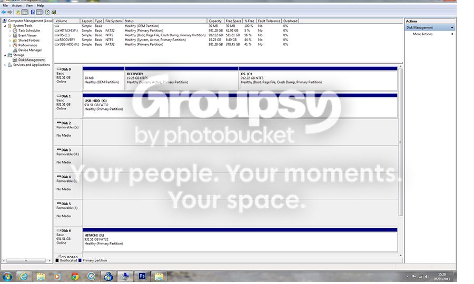Image resolution: width=474 pixels, height=284 pixels.
Task: Select Services and Applications icon
Action: 9,65
